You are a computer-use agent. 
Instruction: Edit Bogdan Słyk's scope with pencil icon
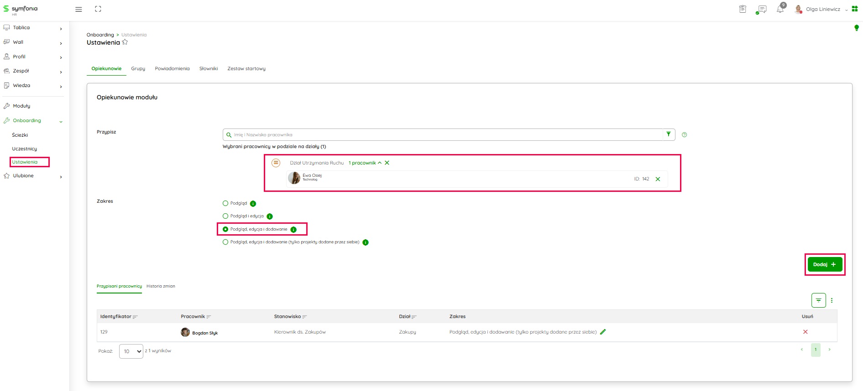pyautogui.click(x=603, y=332)
